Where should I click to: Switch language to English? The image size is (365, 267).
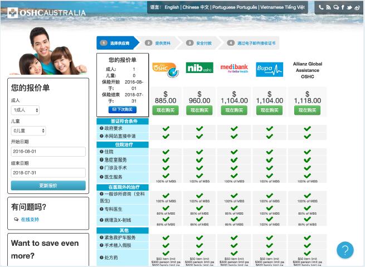(172, 7)
